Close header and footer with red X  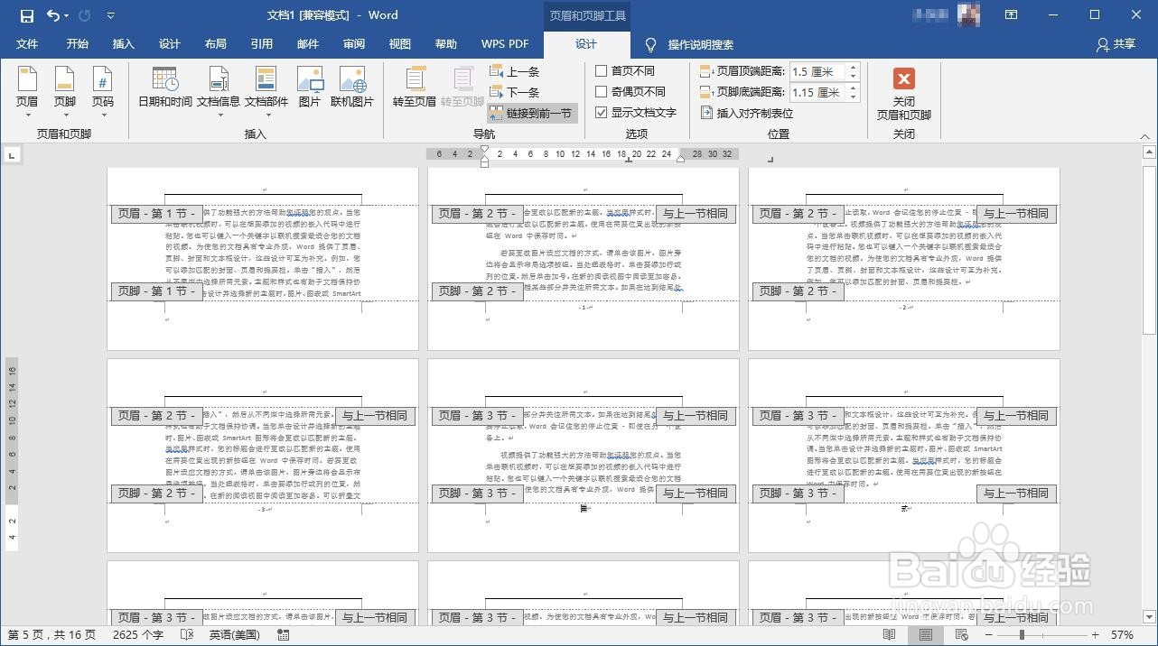point(903,78)
